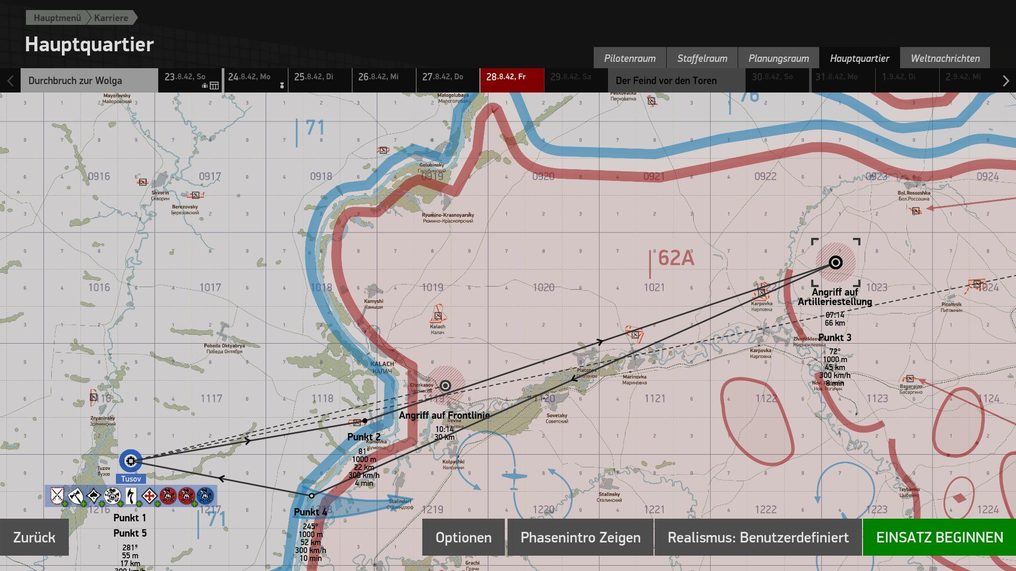This screenshot has width=1016, height=571.
Task: Open the Staffelraum tab
Action: click(702, 58)
